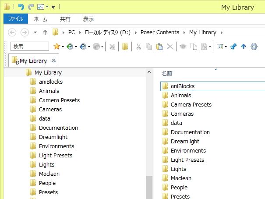Select Dreamlight in the navigation tree
Viewport: 265px width, 199px height.
click(53, 137)
